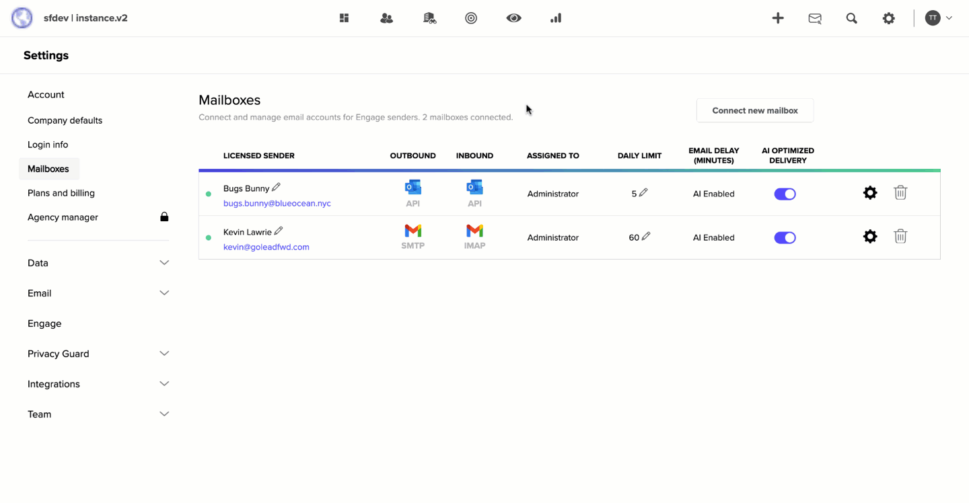Click the TT user avatar
969x503 pixels.
[932, 18]
